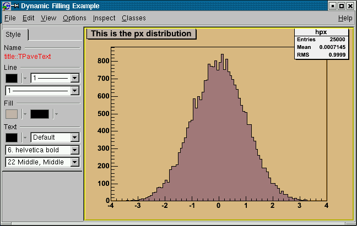The width and height of the screenshot is (357, 226).
Task: Select the hpx statistics box
Action: (321, 43)
